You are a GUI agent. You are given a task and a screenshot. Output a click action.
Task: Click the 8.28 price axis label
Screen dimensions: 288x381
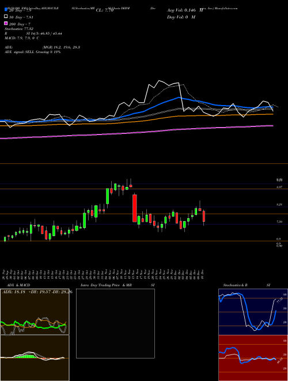point(279,204)
